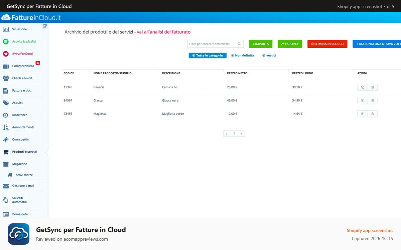
Task: Click the Camicia blu description
Action: (x=170, y=87)
